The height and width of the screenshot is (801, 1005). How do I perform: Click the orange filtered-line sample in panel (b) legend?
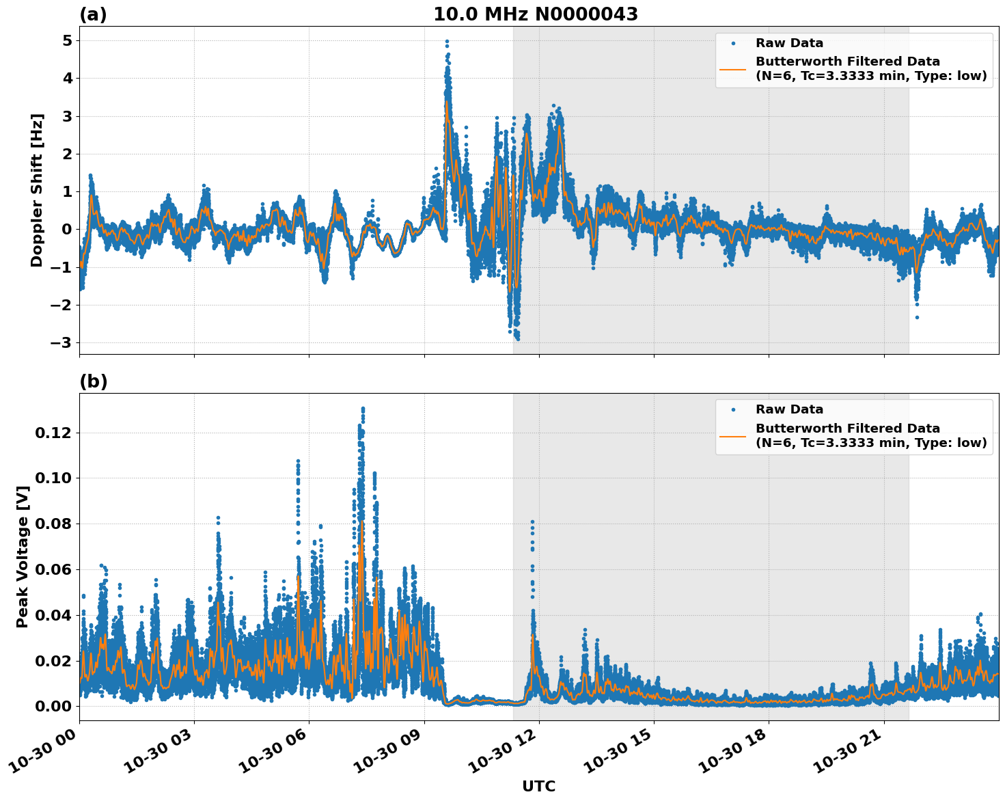[x=733, y=435]
